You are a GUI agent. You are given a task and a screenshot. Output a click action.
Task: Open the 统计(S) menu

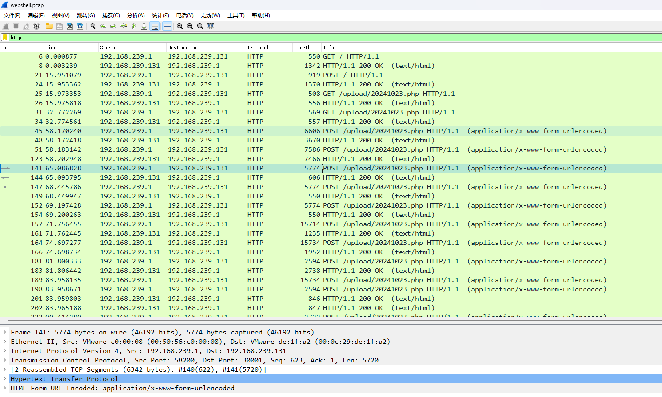point(160,16)
